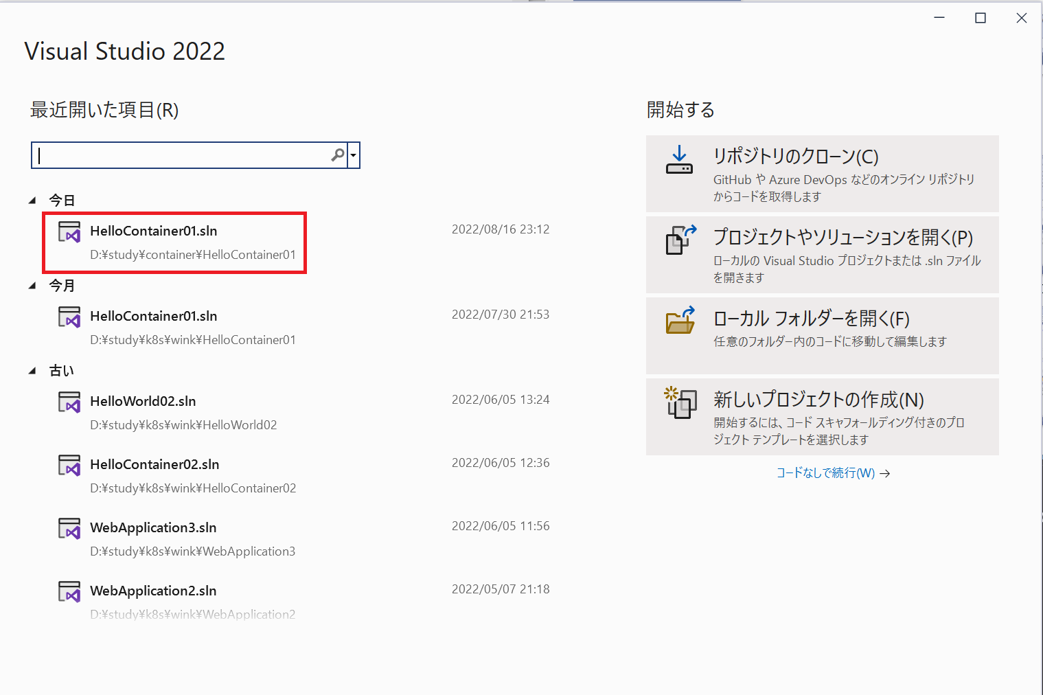Screen dimensions: 1043x695
Task: Collapse the 今日 group
Action: tap(32, 201)
